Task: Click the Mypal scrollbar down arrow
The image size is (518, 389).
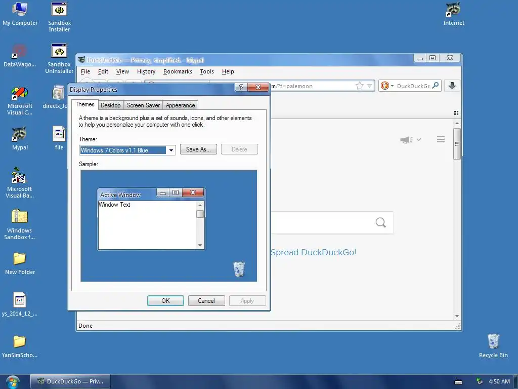Action: click(x=457, y=316)
